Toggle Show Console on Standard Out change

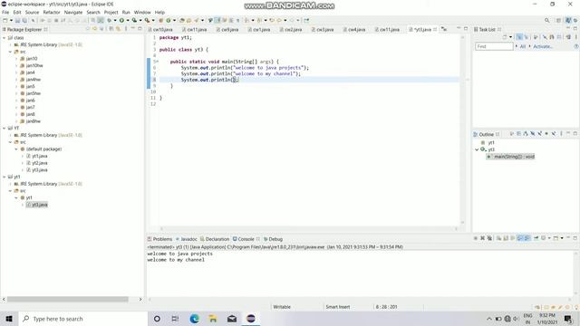[x=521, y=238]
